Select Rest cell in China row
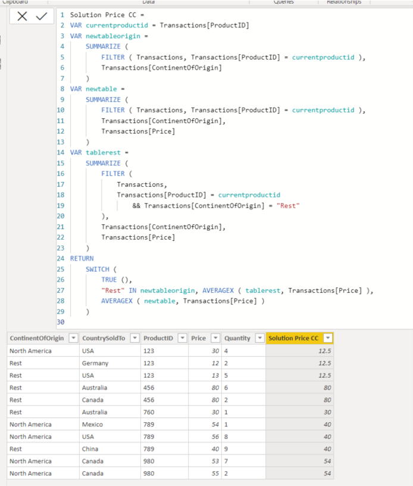Viewport: 413px width, 486px height. [x=43, y=449]
